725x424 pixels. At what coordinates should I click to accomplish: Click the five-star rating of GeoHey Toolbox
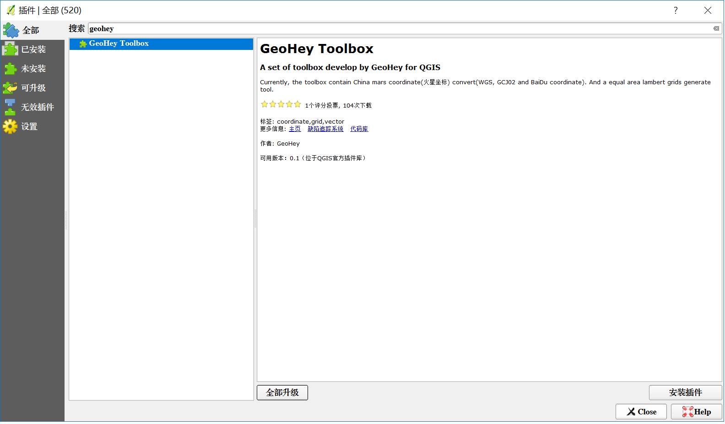pyautogui.click(x=281, y=104)
